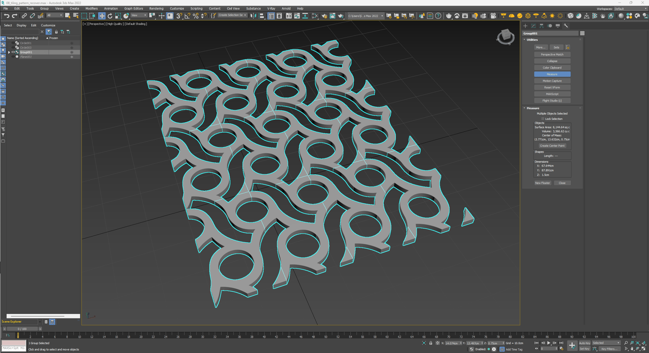
Task: Toggle Isolate Selection in status bar
Action: [424, 343]
